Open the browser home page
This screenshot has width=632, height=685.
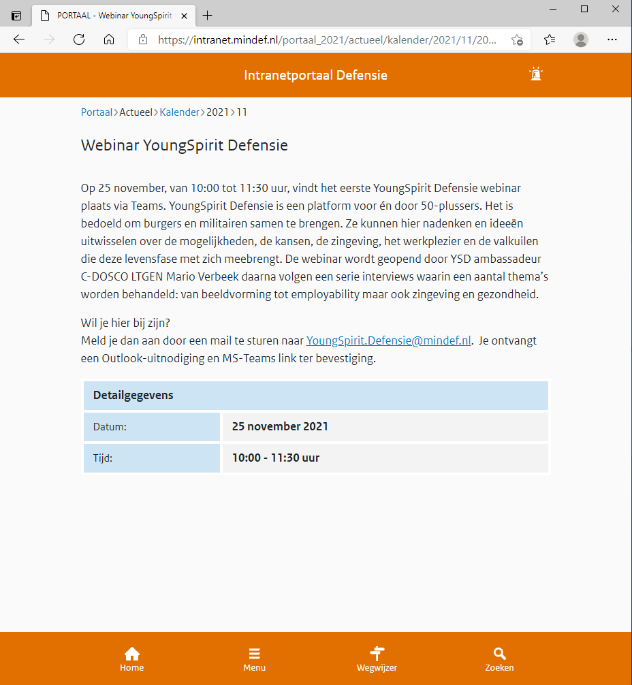point(108,39)
